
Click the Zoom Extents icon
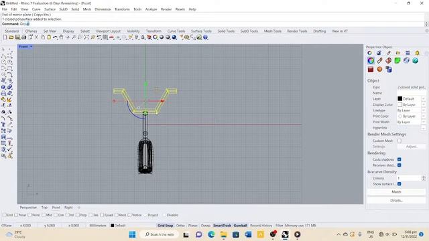(86, 37)
